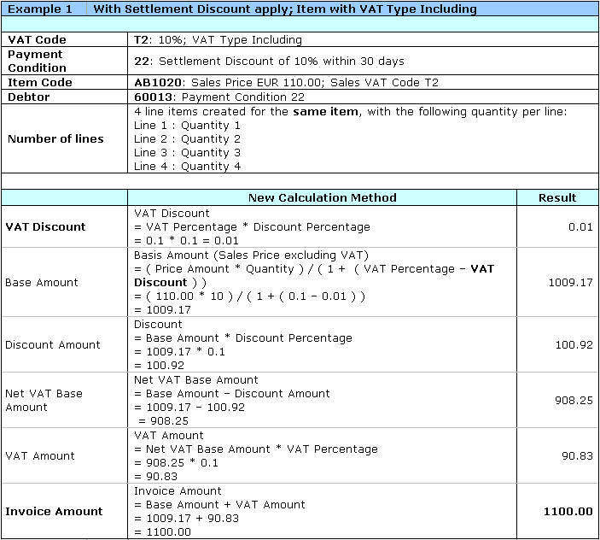Click the "Net VAT Base Amount" left-column label
This screenshot has width=600, height=540.
pos(44,401)
